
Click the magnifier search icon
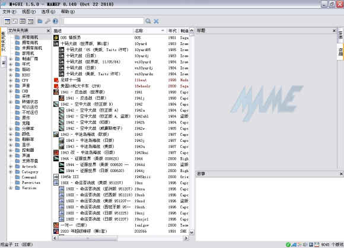coord(148,21)
